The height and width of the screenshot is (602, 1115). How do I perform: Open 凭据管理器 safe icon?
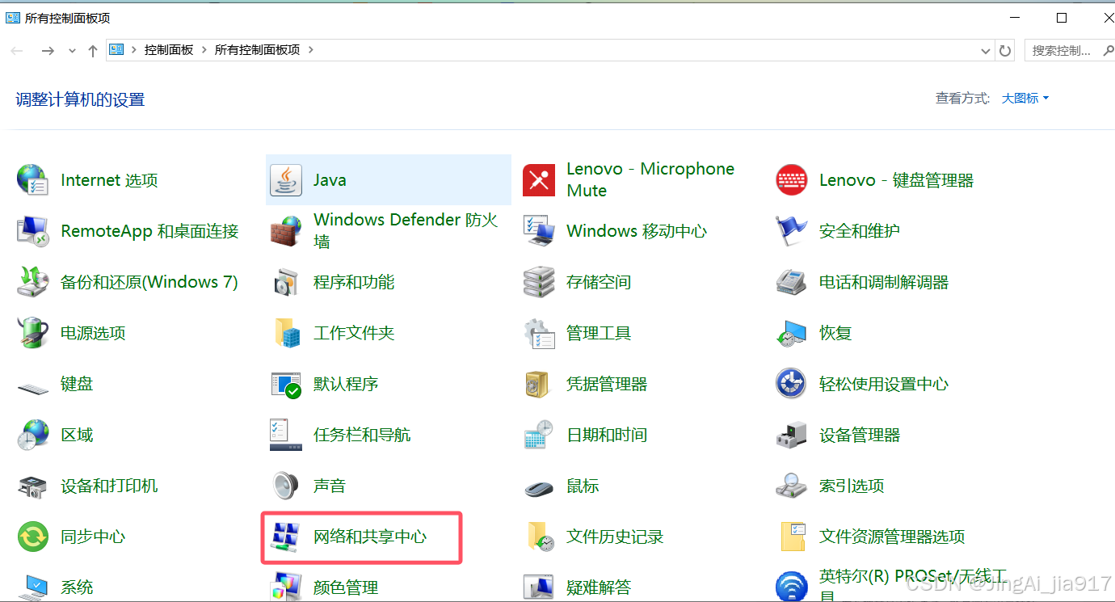click(539, 384)
